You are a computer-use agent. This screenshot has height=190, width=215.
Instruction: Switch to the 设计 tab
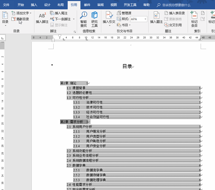47,5
